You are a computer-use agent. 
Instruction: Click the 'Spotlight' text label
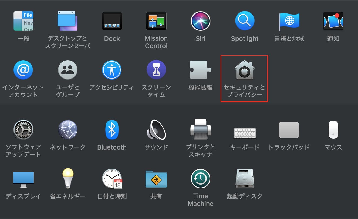[x=245, y=39]
